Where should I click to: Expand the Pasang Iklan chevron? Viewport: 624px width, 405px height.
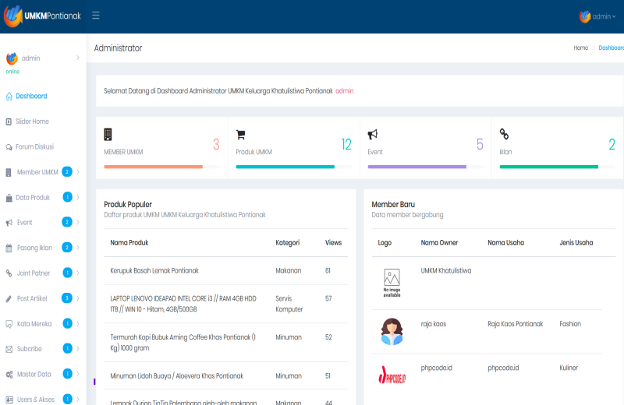click(x=78, y=248)
